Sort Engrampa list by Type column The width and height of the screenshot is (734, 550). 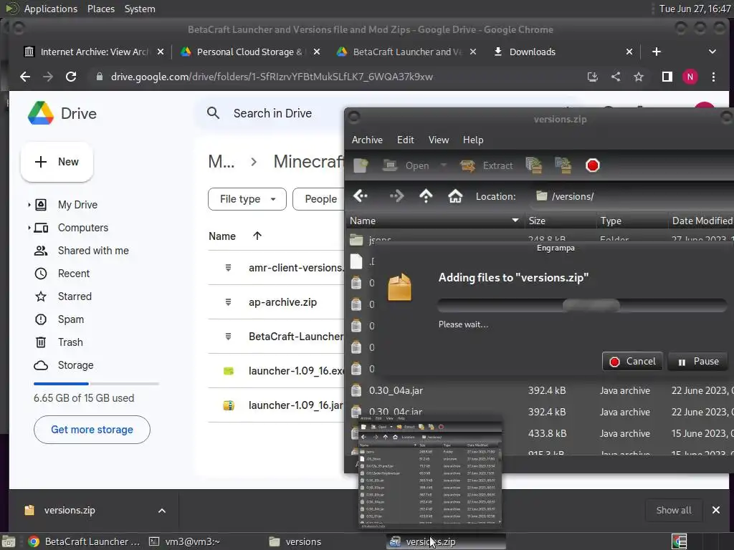[x=632, y=221]
